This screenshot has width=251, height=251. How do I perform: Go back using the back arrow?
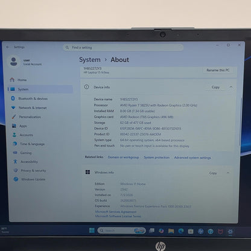coord(8,47)
